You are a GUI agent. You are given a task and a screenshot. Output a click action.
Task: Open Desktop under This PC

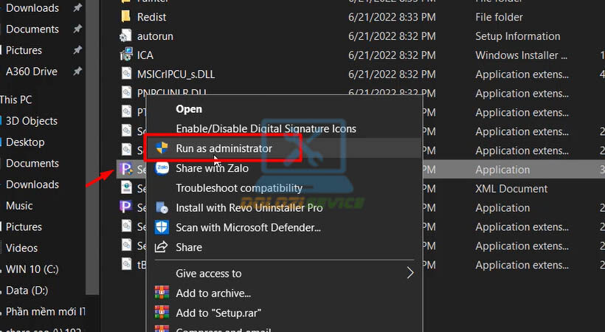pyautogui.click(x=25, y=142)
